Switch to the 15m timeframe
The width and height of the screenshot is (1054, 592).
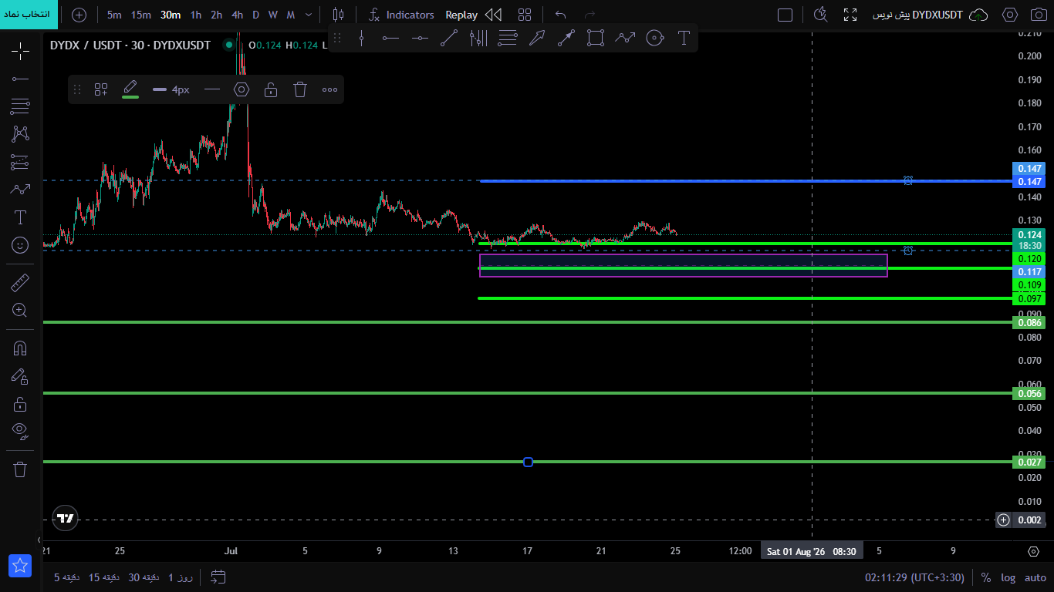click(141, 15)
